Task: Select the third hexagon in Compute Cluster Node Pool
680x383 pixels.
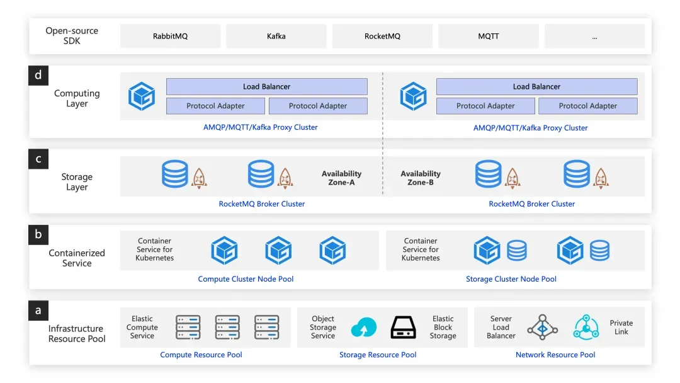Action: click(332, 250)
